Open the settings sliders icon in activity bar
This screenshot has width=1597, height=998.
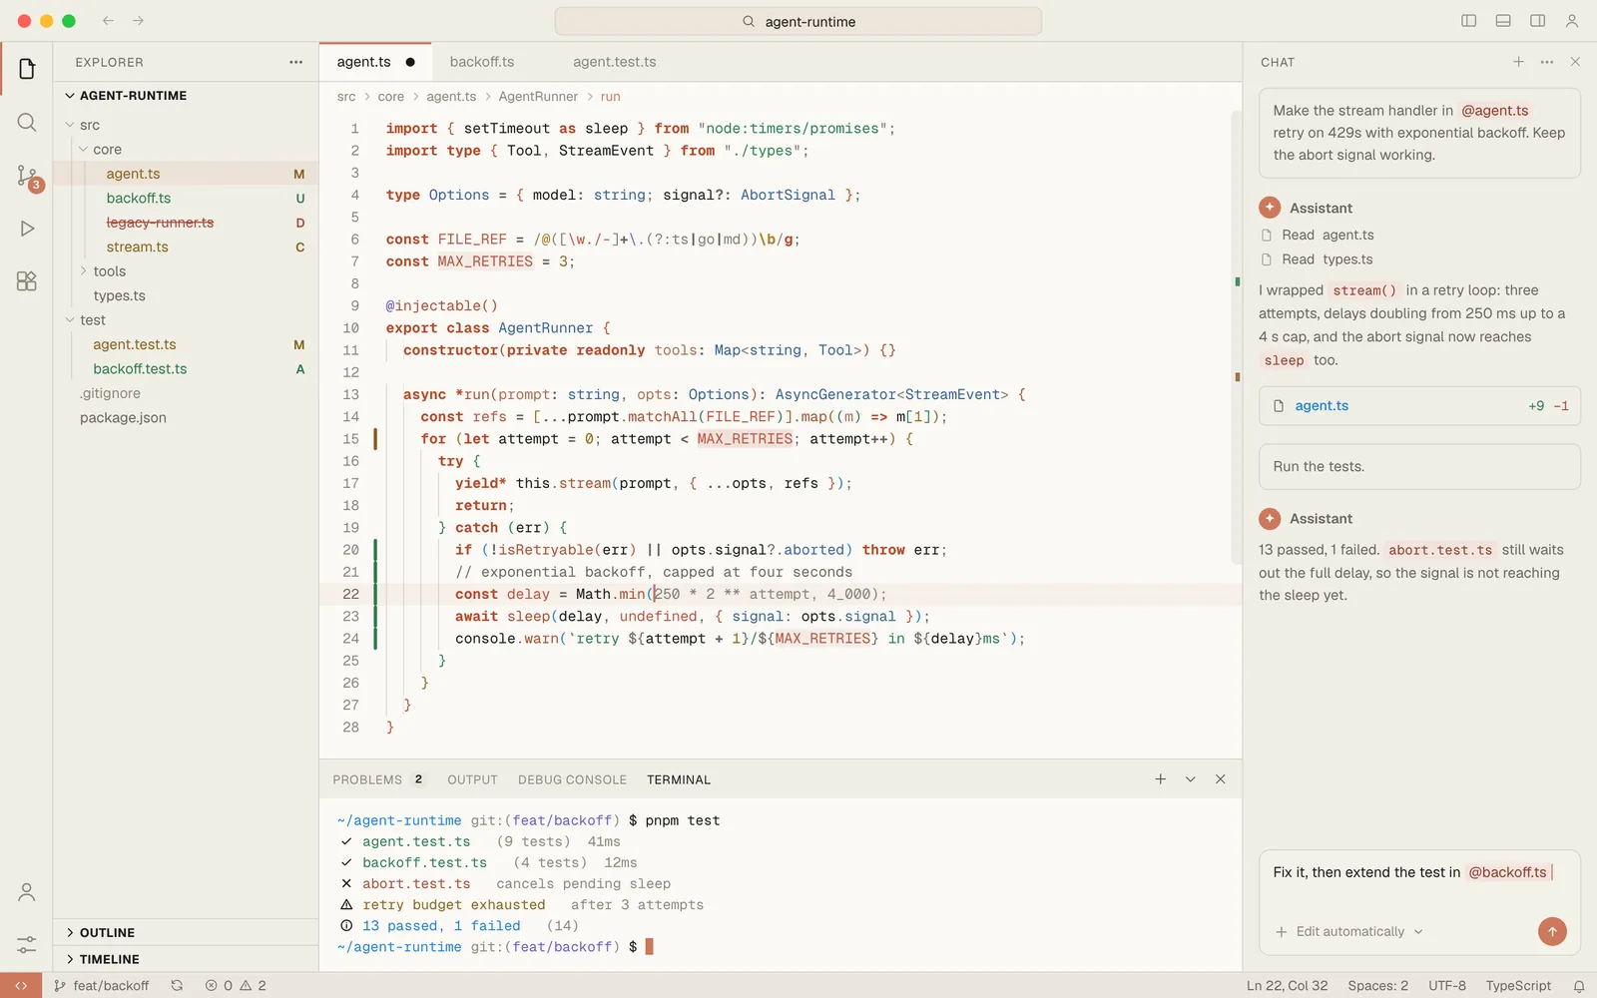click(x=27, y=944)
